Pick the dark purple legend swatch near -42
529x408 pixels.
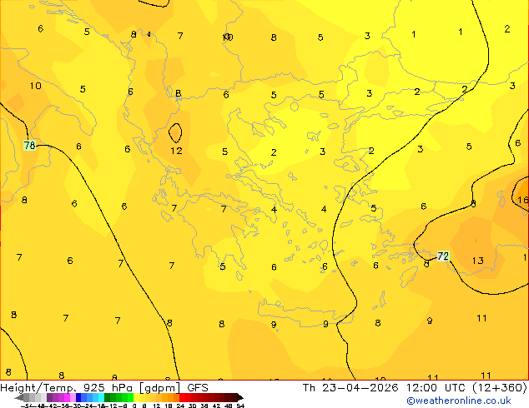(x=49, y=398)
